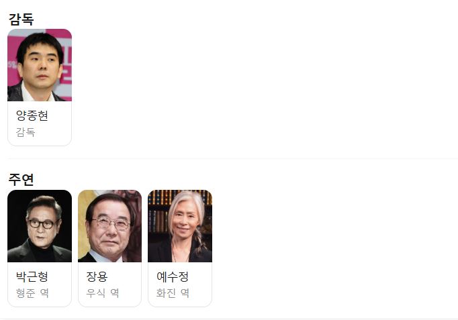Click the 박근형 name text
Viewport: 458px width, 320px height.
pos(32,276)
